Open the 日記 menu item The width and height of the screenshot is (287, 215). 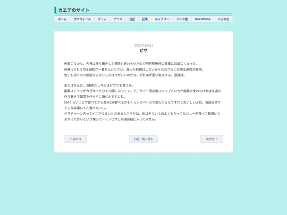coord(132,19)
